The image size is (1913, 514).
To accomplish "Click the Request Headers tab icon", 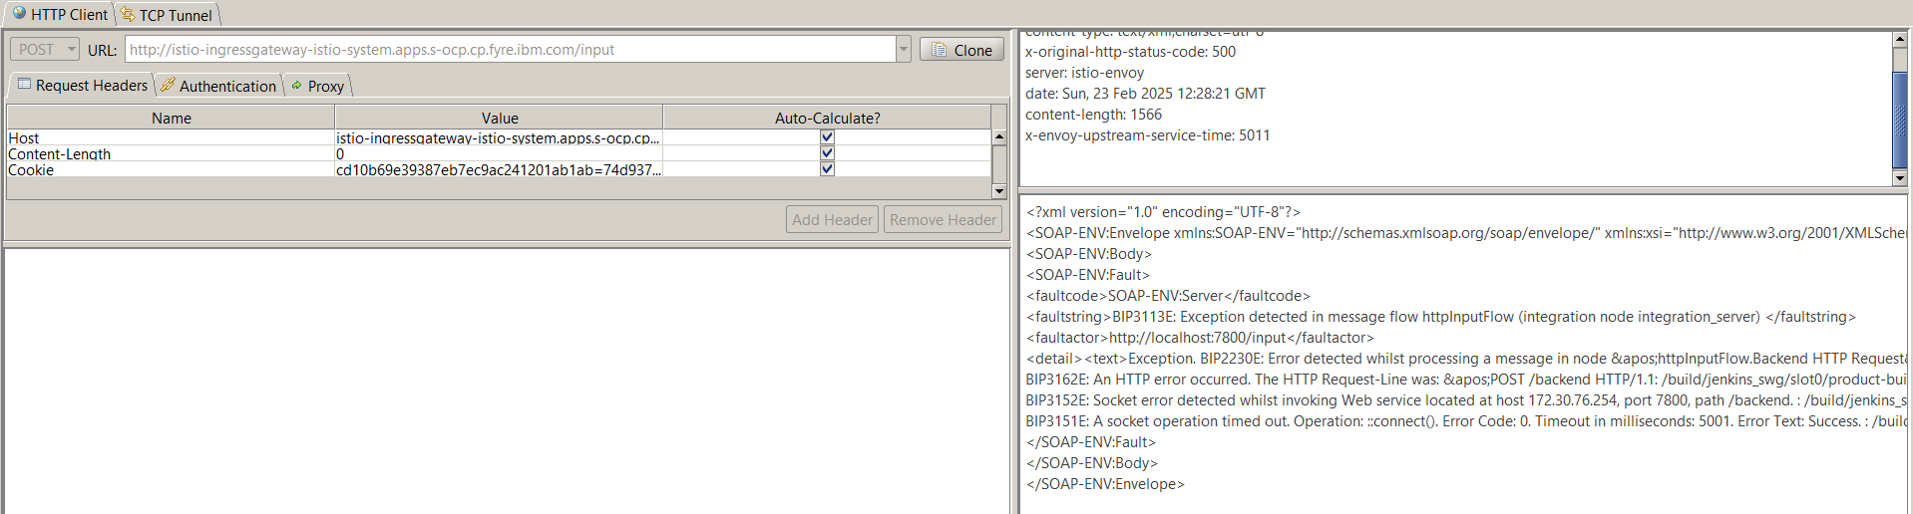I will (x=24, y=85).
